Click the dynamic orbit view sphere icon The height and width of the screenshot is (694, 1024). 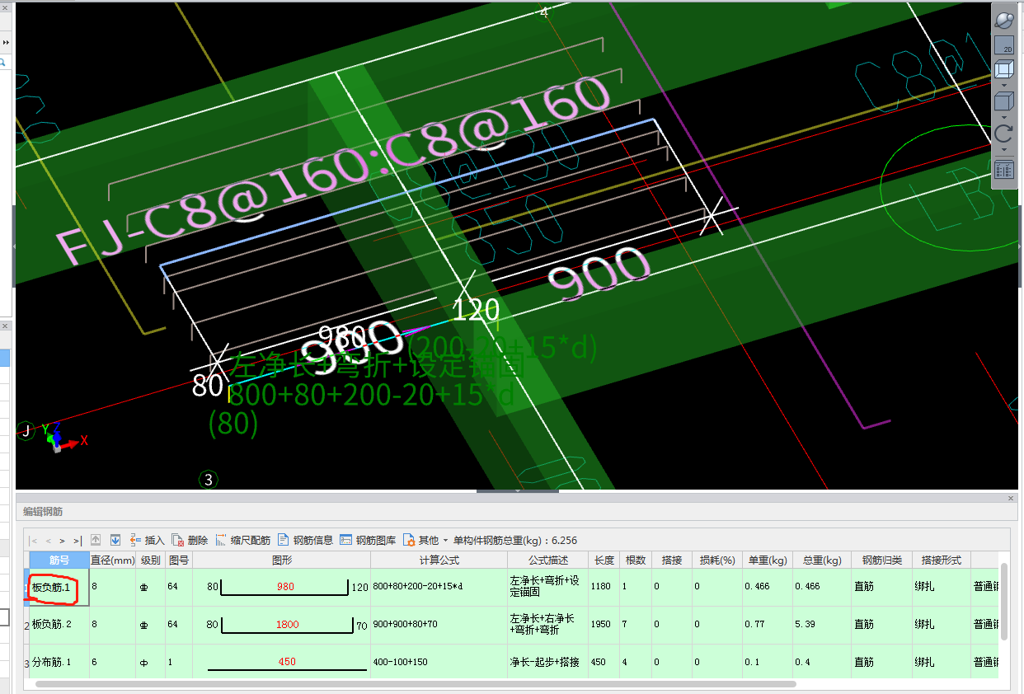pyautogui.click(x=1003, y=20)
